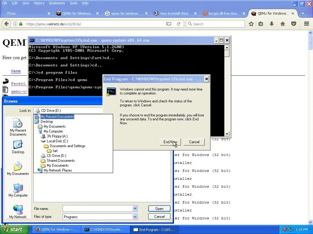Click End Now button

pyautogui.click(x=170, y=142)
